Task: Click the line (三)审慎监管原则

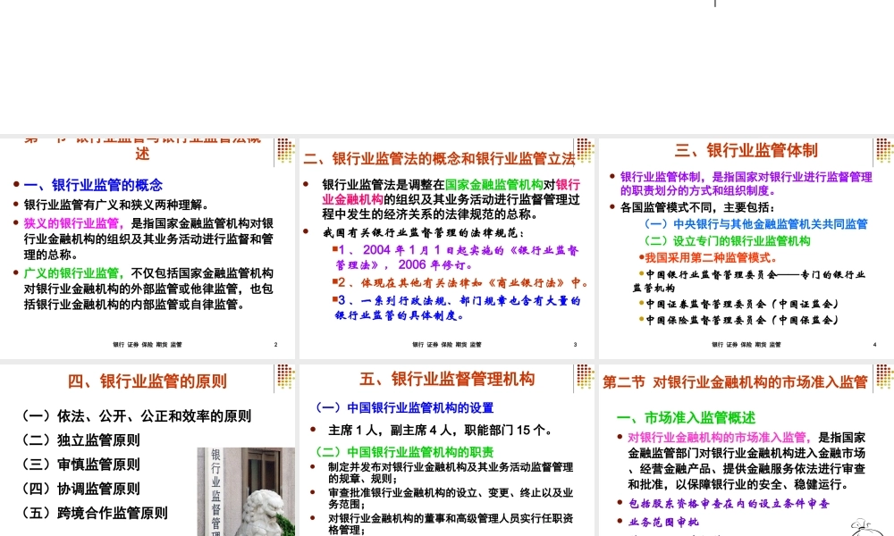Action: 80,465
